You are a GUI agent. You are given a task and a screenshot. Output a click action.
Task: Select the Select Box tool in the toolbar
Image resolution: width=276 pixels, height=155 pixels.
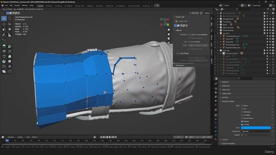pyautogui.click(x=4, y=18)
